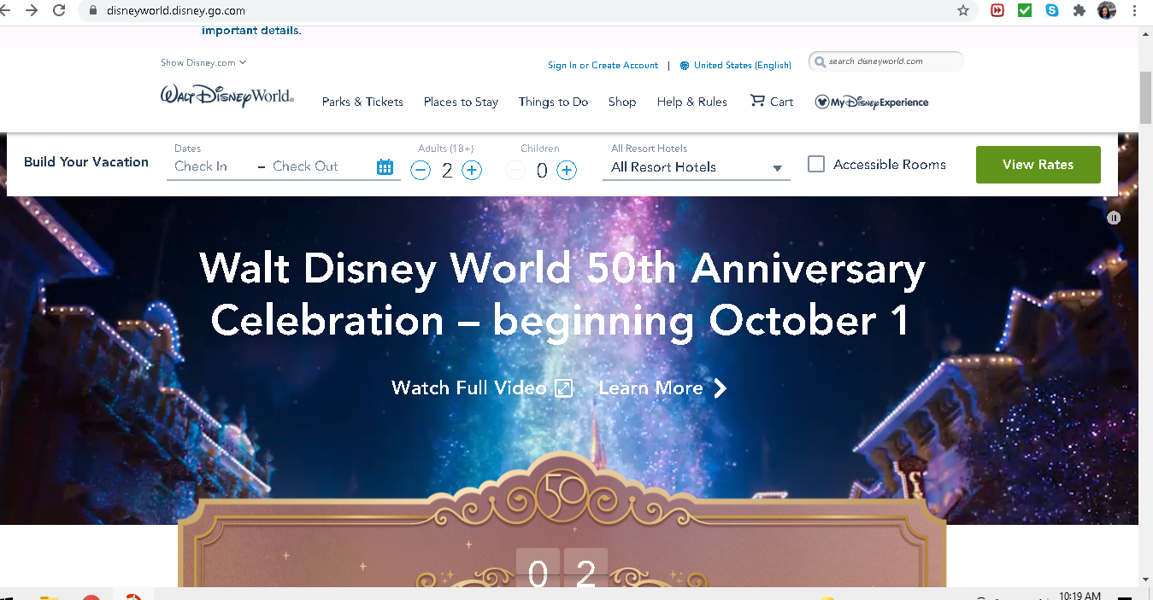Open the shopping cart icon
Screen dimensions: 1153x600
(x=757, y=101)
